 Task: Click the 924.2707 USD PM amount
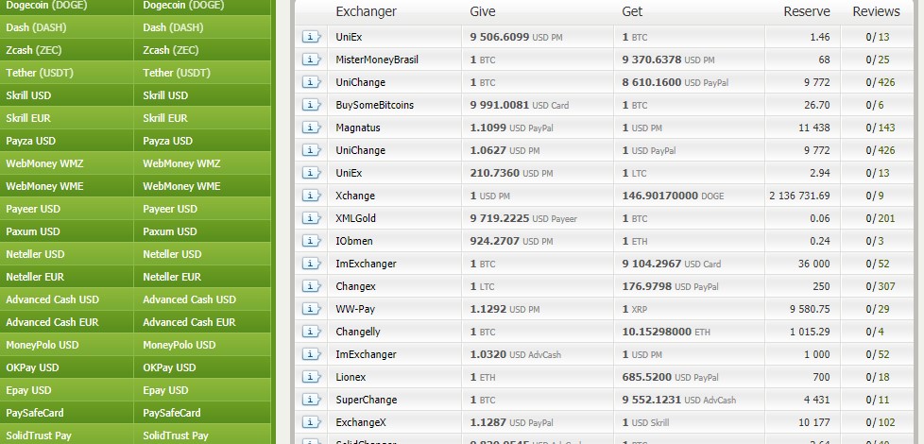tap(511, 241)
